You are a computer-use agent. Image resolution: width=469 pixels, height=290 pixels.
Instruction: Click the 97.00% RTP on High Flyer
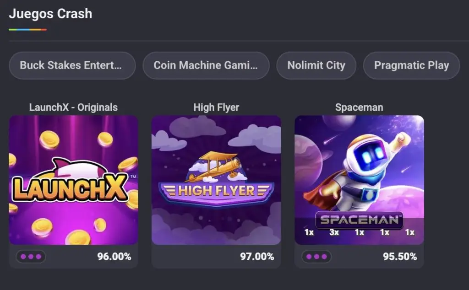[256, 257]
